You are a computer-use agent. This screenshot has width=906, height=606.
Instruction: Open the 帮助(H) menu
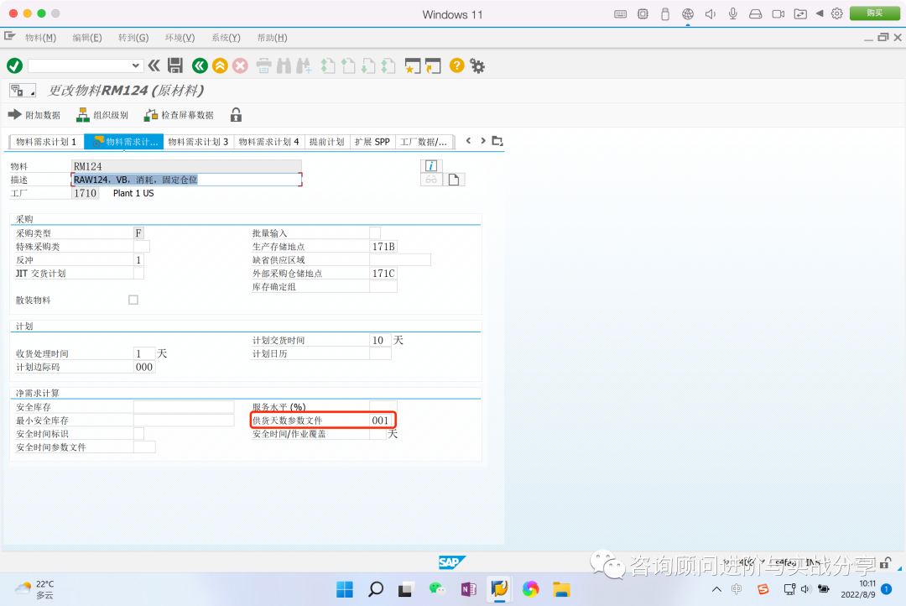272,38
